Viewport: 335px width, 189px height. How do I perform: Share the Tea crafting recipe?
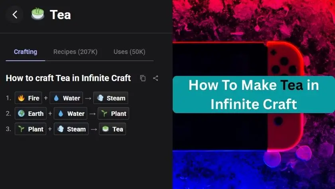pos(156,78)
